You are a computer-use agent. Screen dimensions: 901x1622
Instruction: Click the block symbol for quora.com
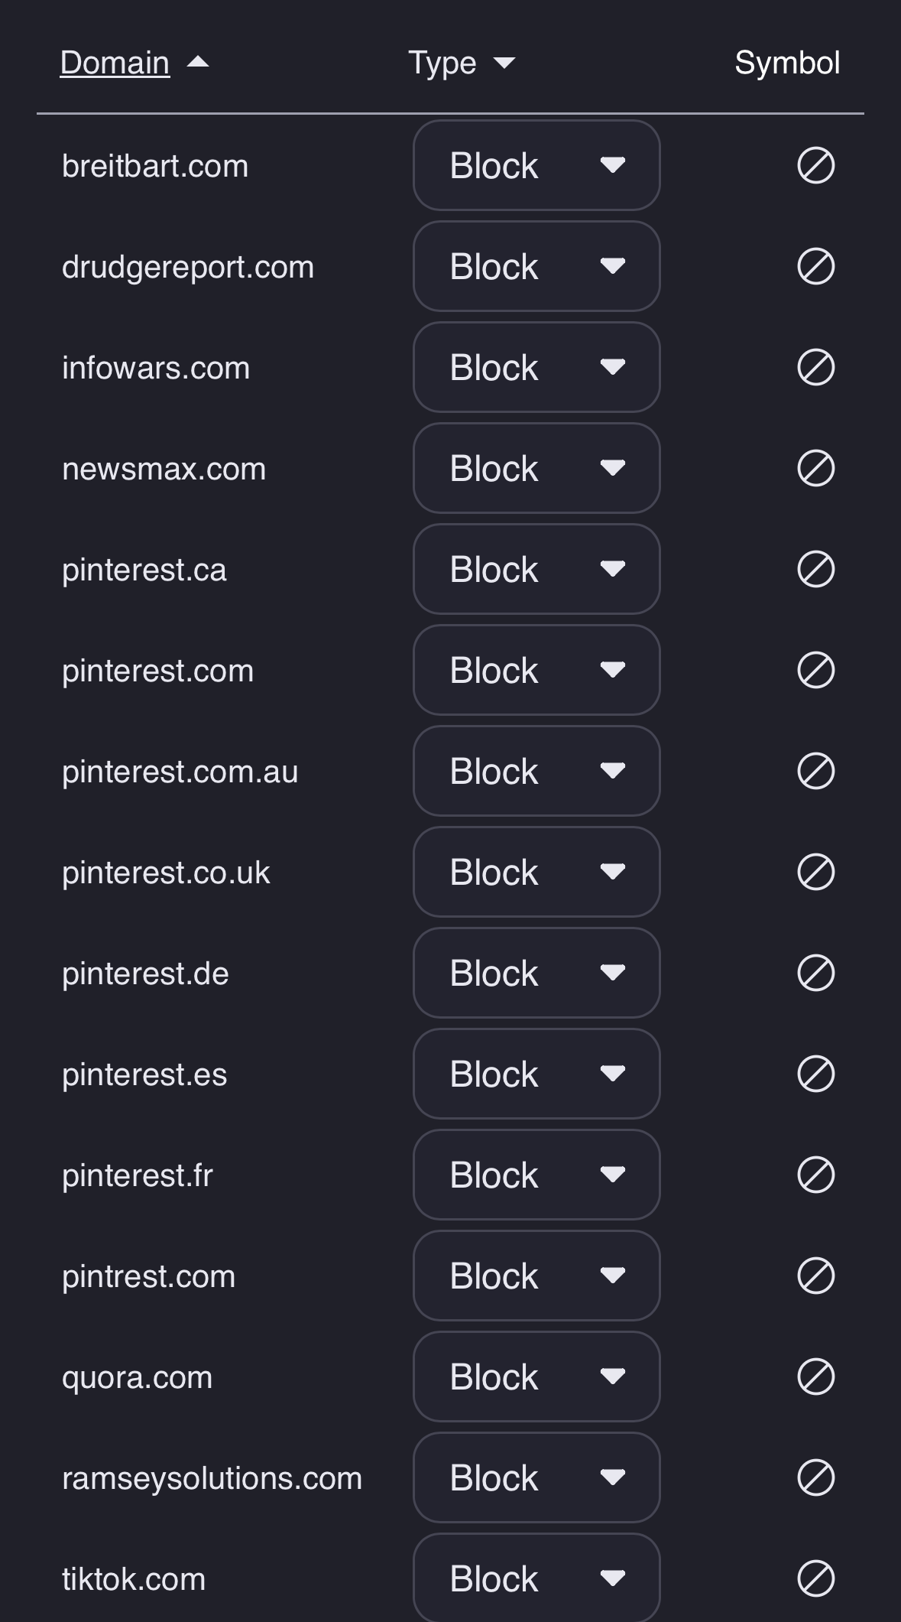click(x=815, y=1377)
